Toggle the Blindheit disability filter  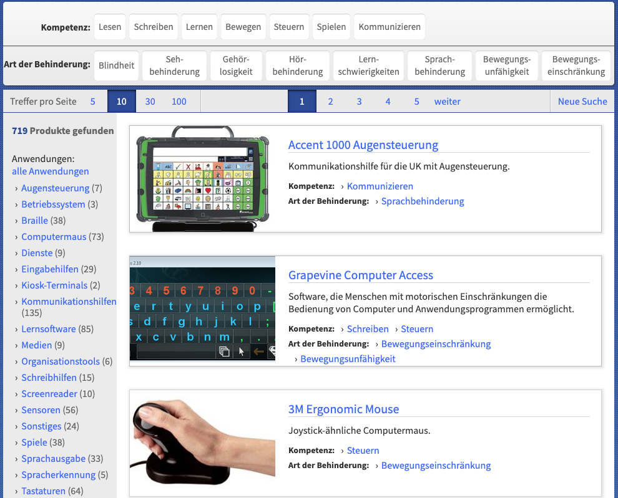(x=117, y=65)
